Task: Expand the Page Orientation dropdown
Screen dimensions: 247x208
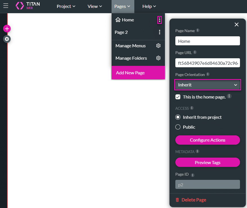Action: click(207, 85)
